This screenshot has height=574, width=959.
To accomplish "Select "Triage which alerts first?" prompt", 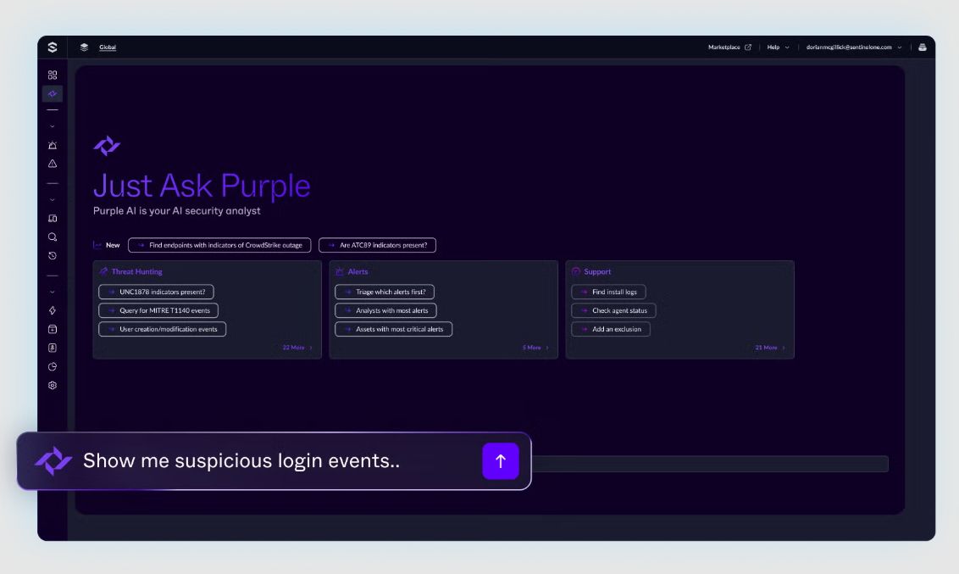I will pyautogui.click(x=385, y=292).
